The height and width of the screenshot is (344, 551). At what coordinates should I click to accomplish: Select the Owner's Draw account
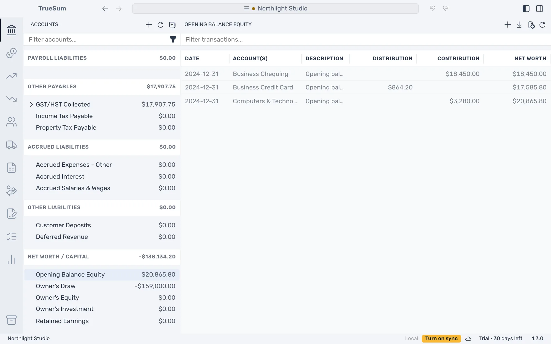coord(102,286)
